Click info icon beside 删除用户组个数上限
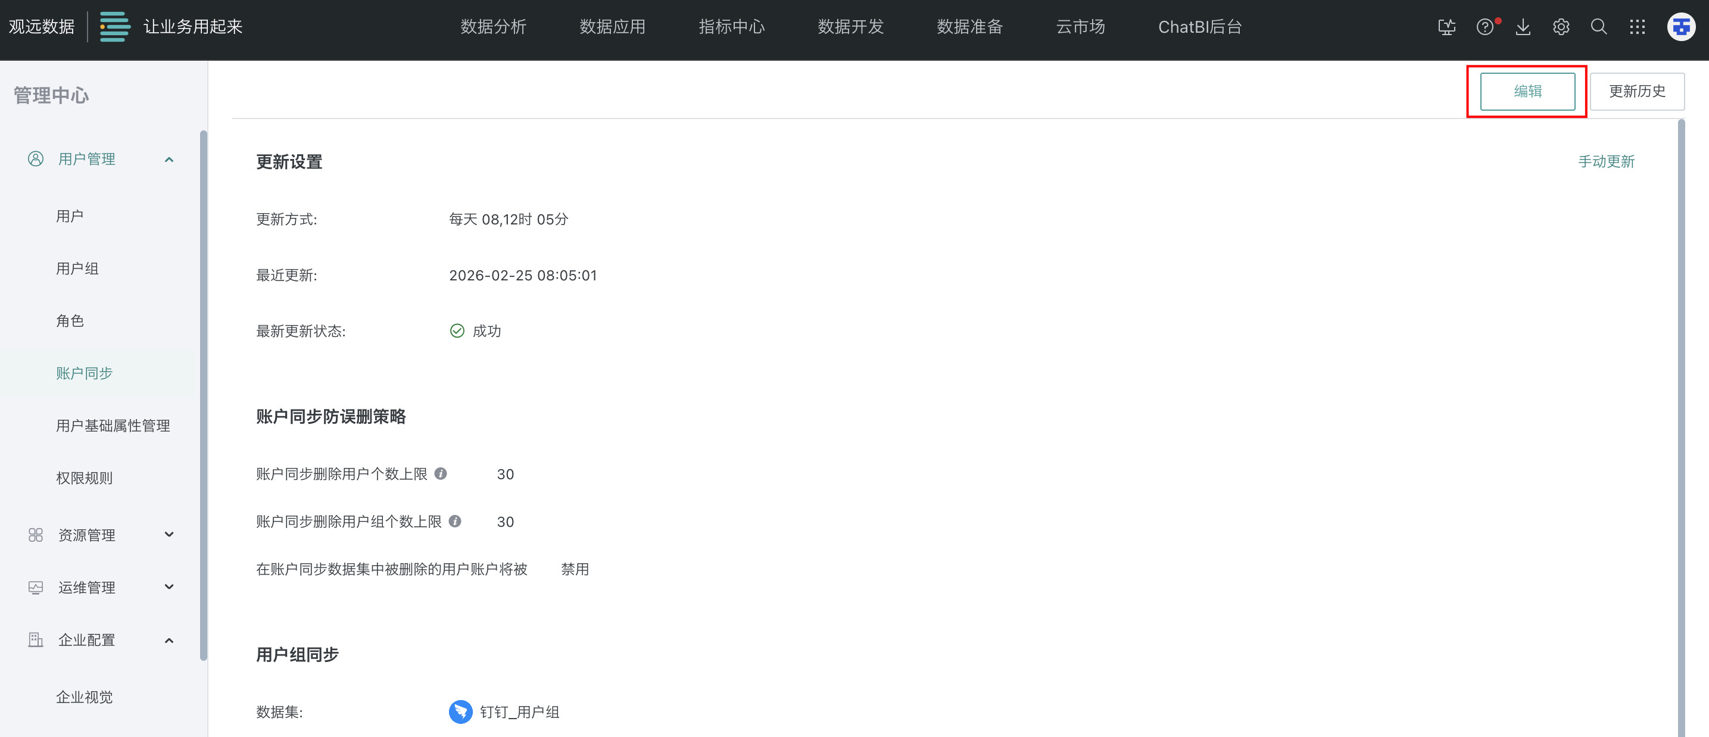1709x737 pixels. [x=455, y=521]
